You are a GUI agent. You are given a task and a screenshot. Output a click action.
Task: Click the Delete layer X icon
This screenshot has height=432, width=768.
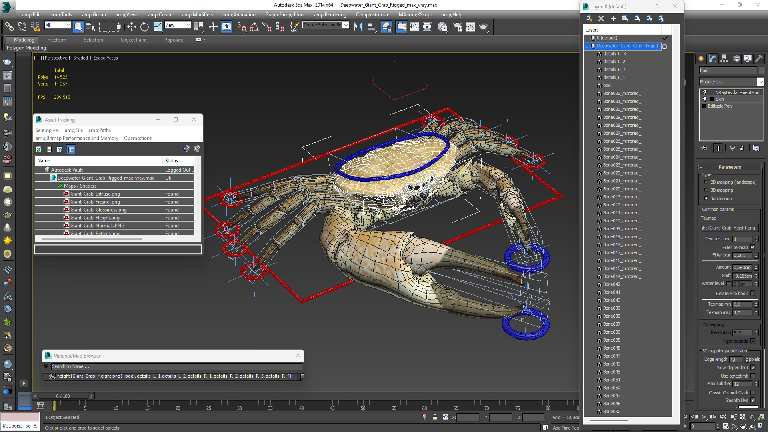(601, 18)
